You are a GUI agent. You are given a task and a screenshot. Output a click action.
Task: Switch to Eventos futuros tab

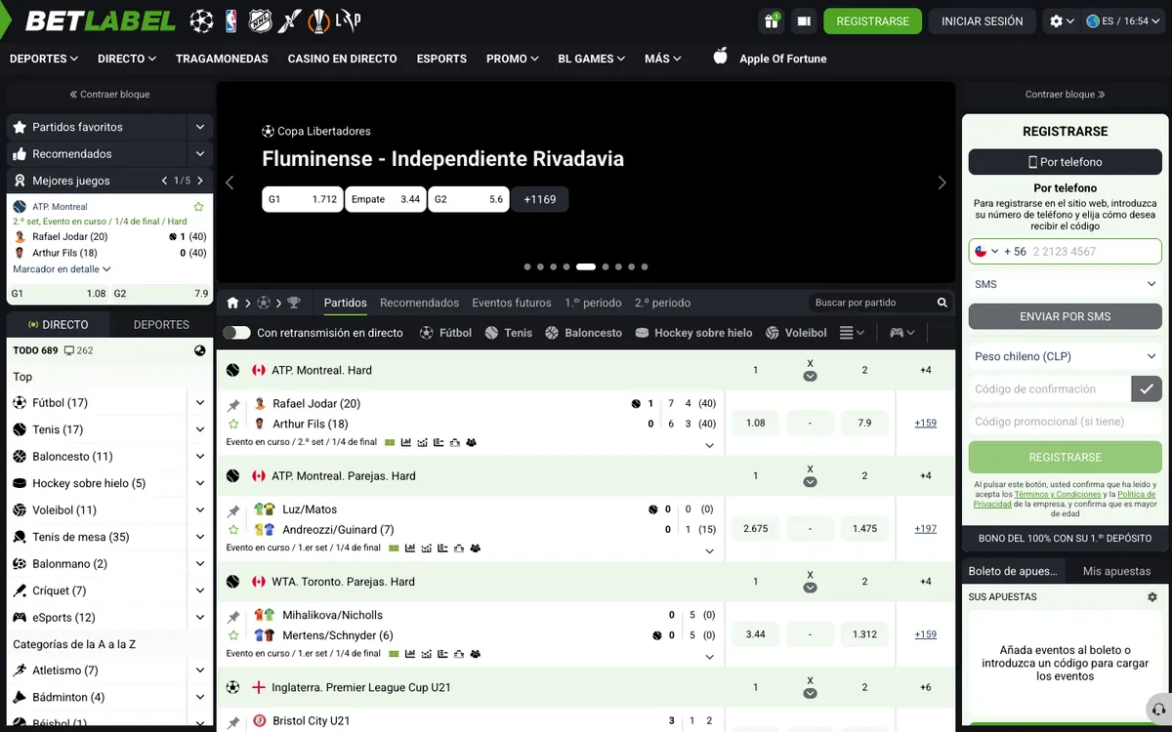pos(512,303)
